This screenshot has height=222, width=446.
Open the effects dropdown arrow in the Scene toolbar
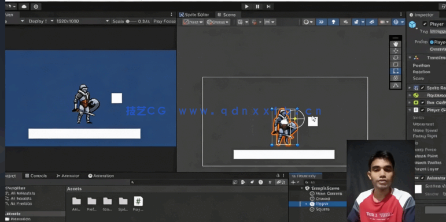point(363,22)
